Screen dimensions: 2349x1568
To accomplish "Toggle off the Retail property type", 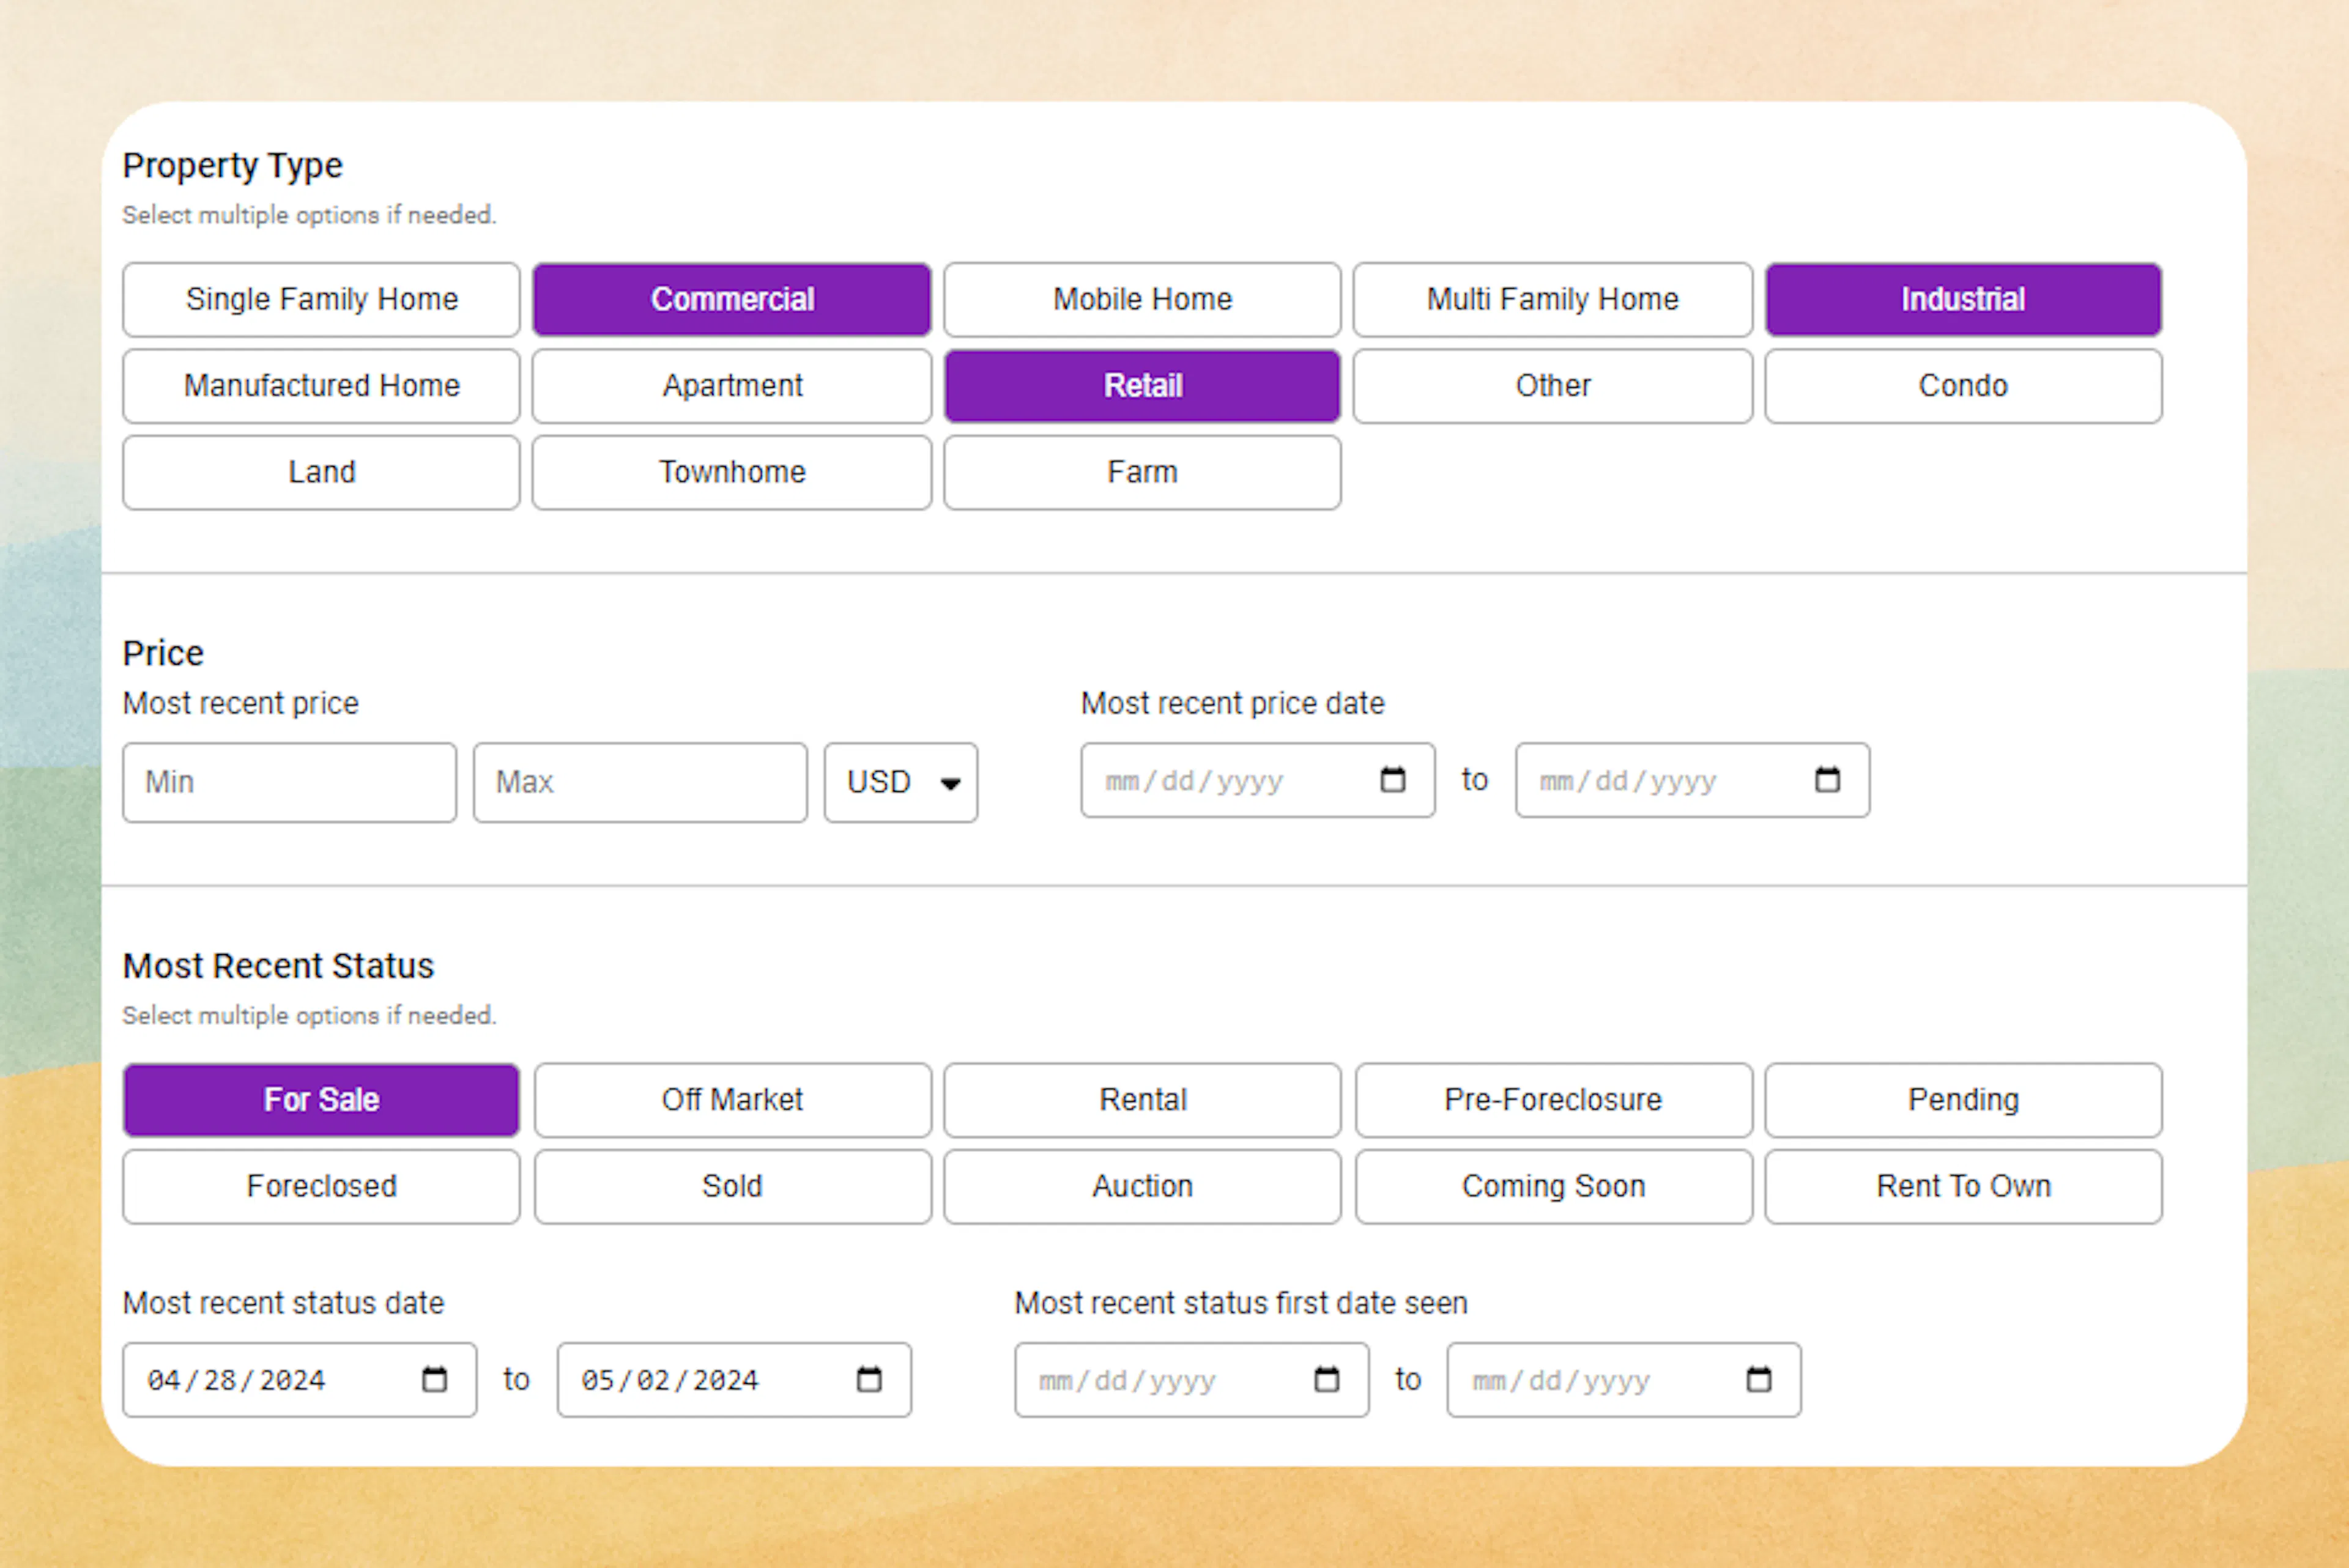I will (x=1142, y=386).
